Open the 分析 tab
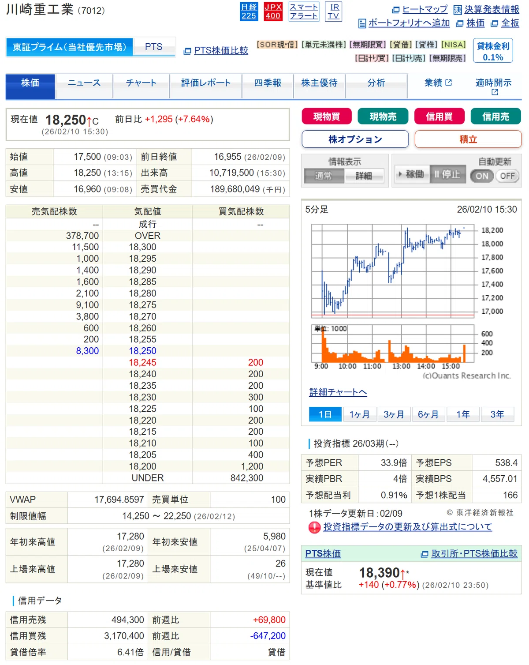 pos(376,86)
